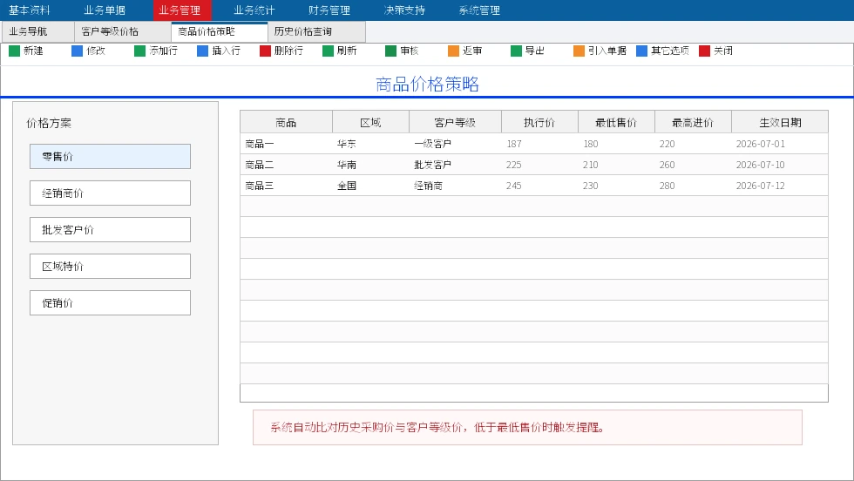Viewport: 854px width, 481px height.
Task: Switch to the 历史价格查询 tab
Action: tap(316, 31)
